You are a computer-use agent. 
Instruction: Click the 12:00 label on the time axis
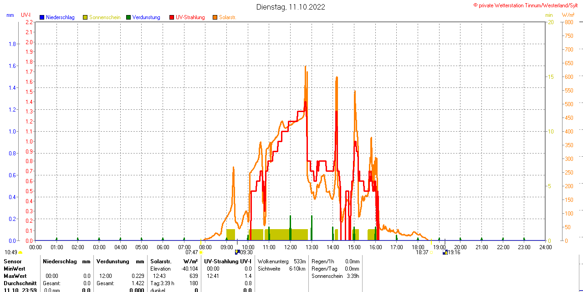pyautogui.click(x=290, y=247)
